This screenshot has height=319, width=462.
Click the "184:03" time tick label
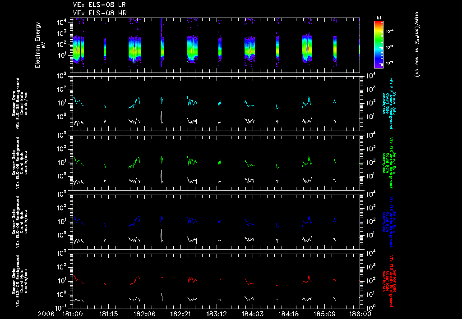[252, 314]
